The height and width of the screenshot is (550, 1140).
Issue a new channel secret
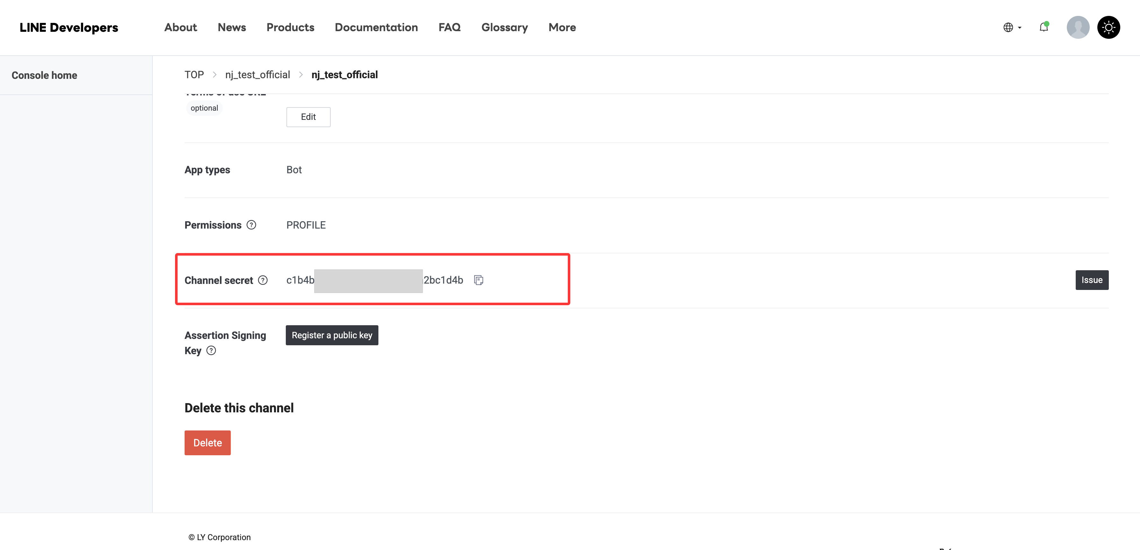pyautogui.click(x=1092, y=280)
